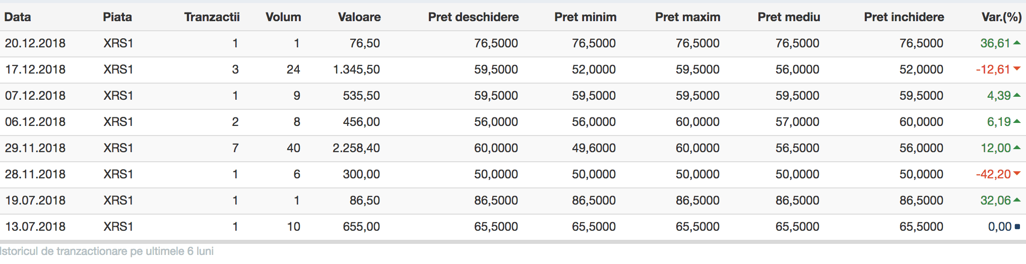Screen dimensions: 1026x264
Task: Click green up arrow beside 12,00
Action: coord(1017,148)
